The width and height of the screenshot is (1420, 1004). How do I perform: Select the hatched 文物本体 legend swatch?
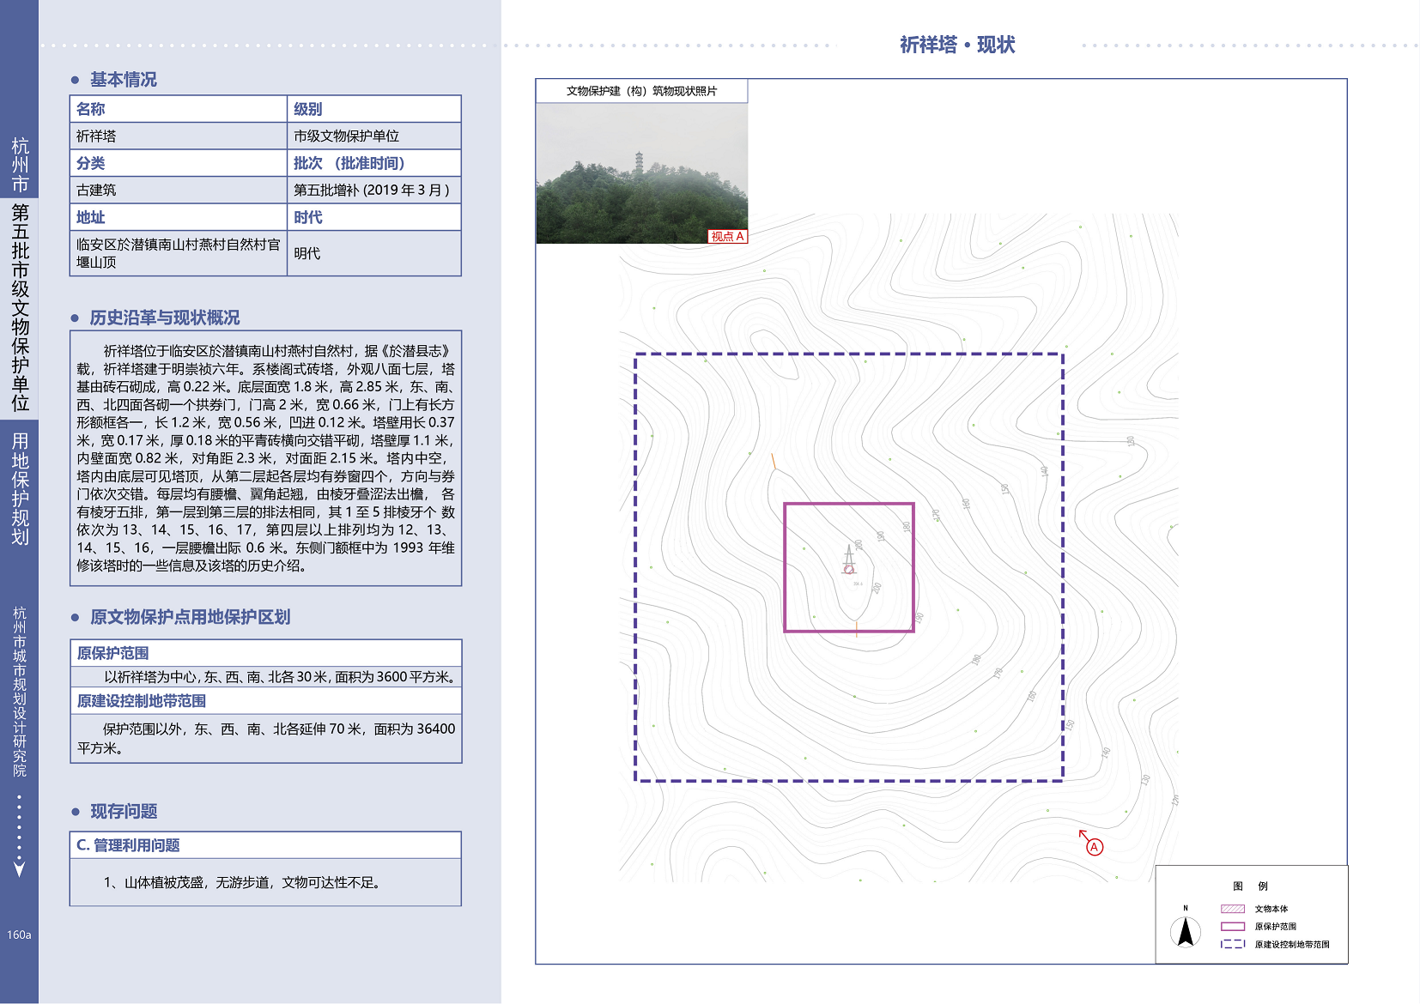pyautogui.click(x=1233, y=909)
